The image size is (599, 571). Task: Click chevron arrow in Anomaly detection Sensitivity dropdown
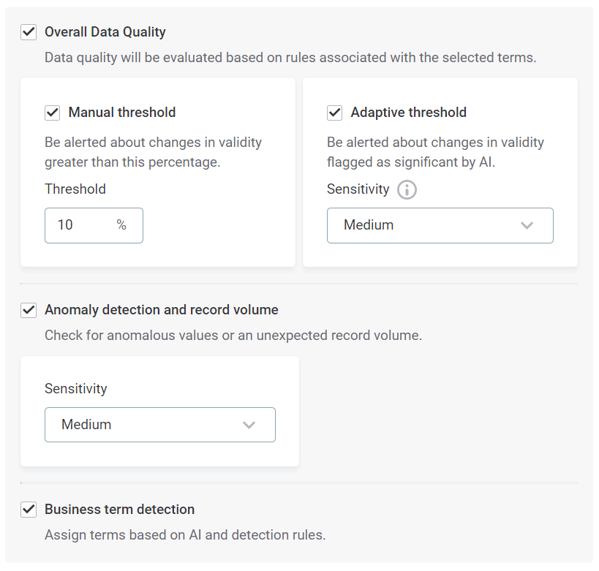coord(249,425)
